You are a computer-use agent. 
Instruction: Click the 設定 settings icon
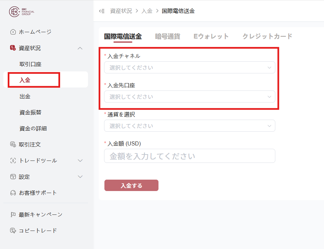[x=13, y=177]
